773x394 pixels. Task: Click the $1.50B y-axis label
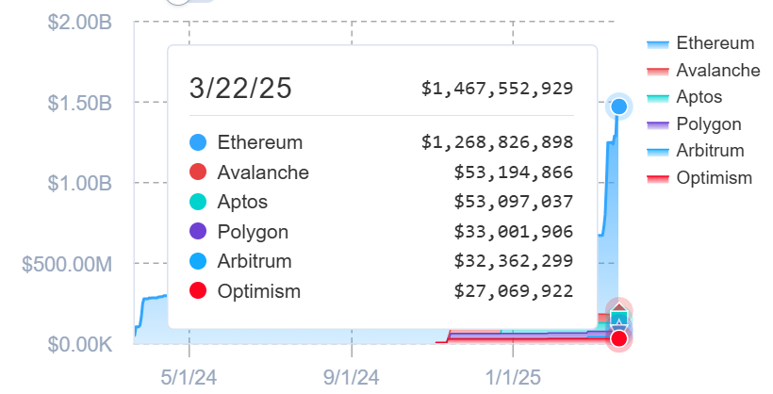click(80, 103)
